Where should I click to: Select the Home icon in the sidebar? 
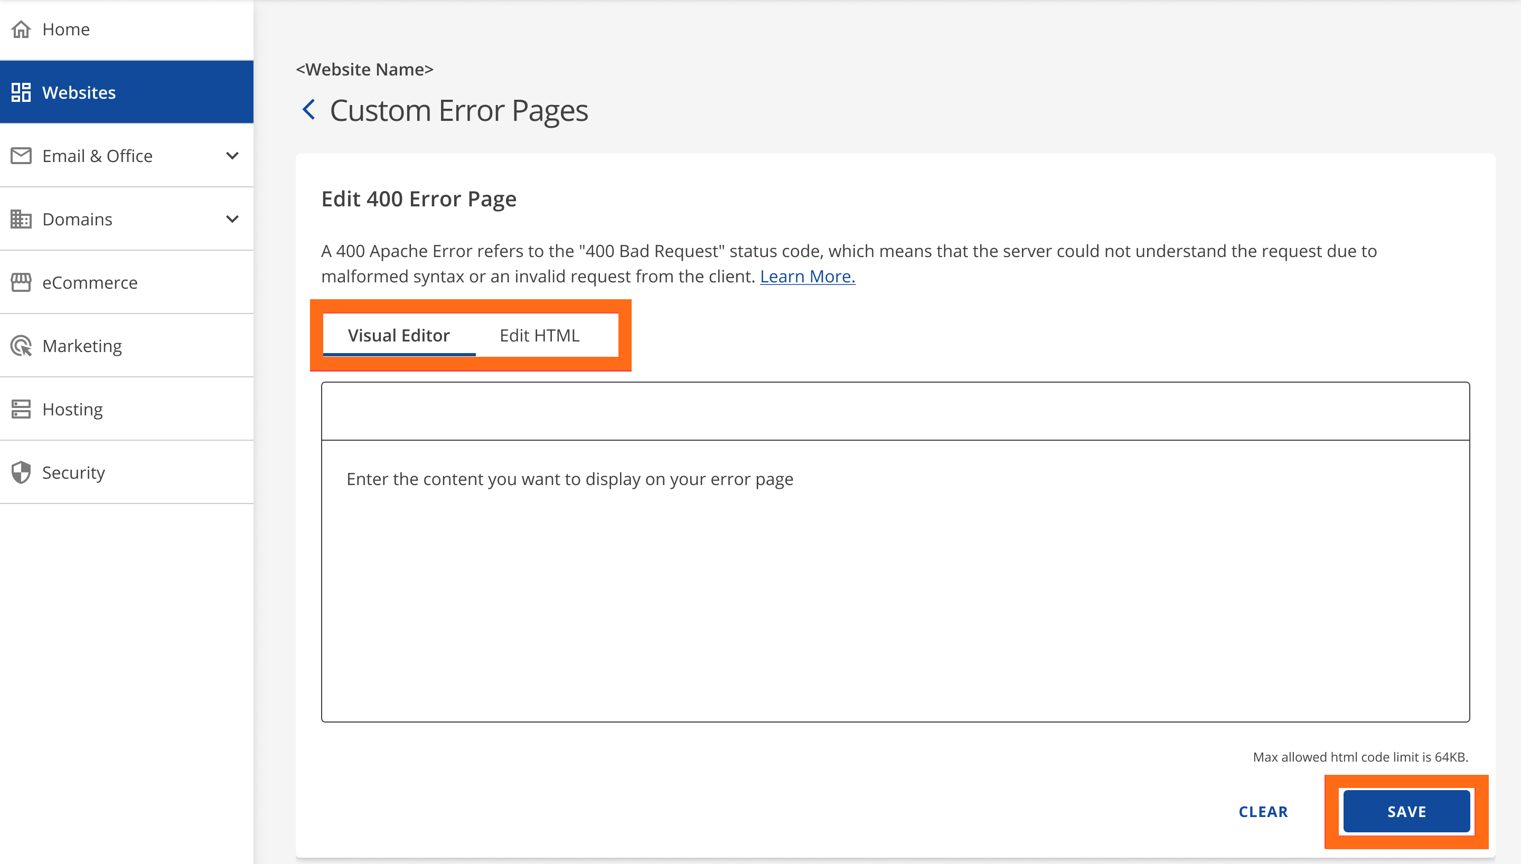coord(21,29)
